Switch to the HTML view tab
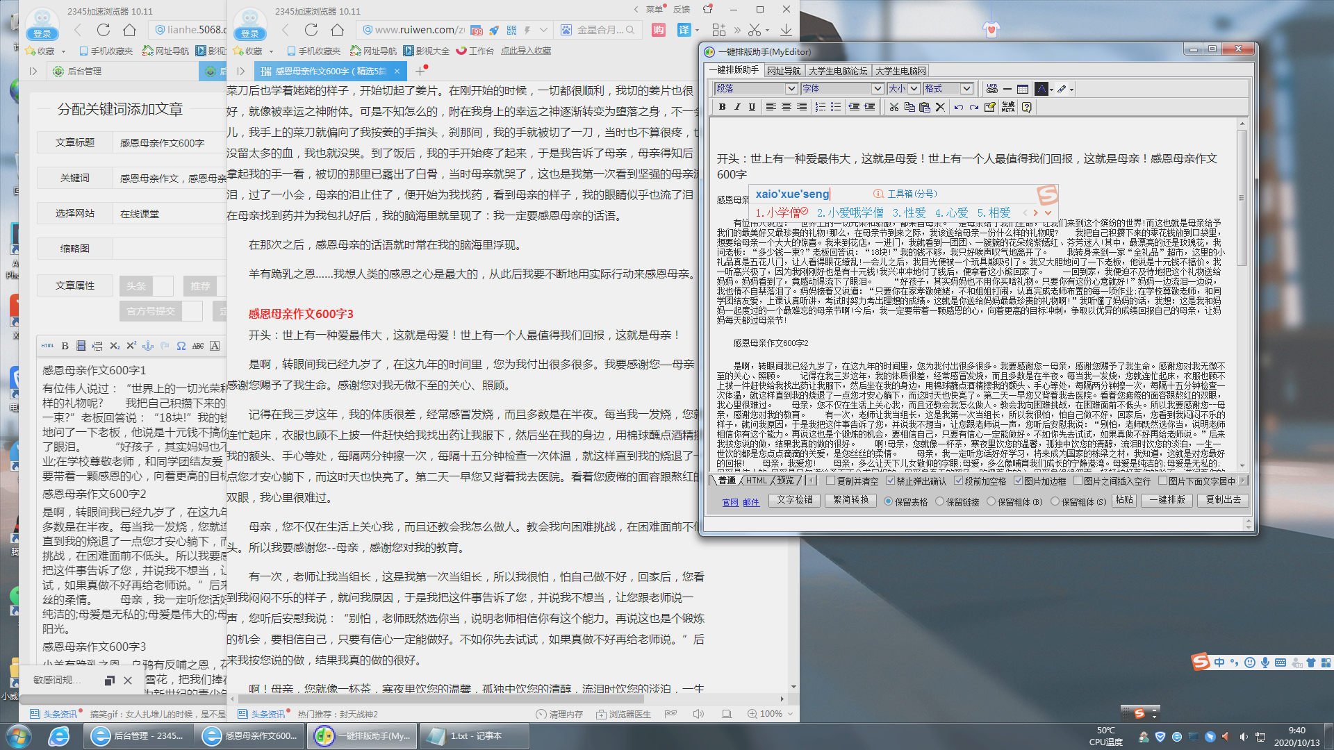The width and height of the screenshot is (1334, 750). pos(757,481)
